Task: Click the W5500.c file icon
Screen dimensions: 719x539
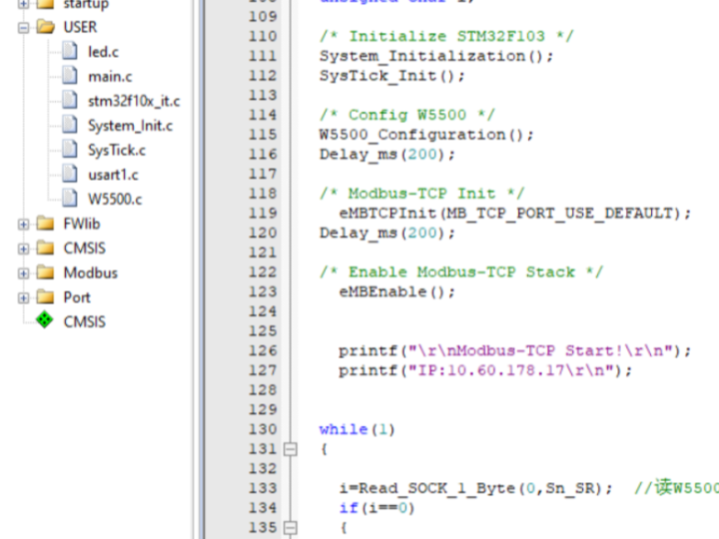Action: click(x=70, y=199)
